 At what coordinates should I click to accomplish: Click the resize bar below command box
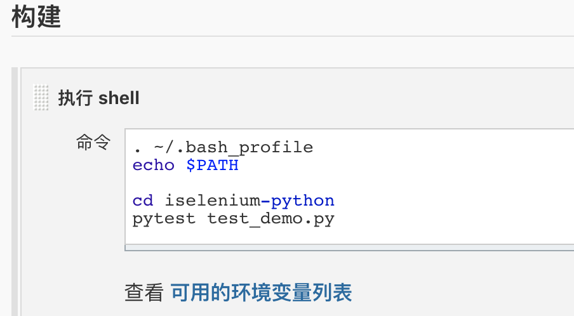(x=349, y=248)
